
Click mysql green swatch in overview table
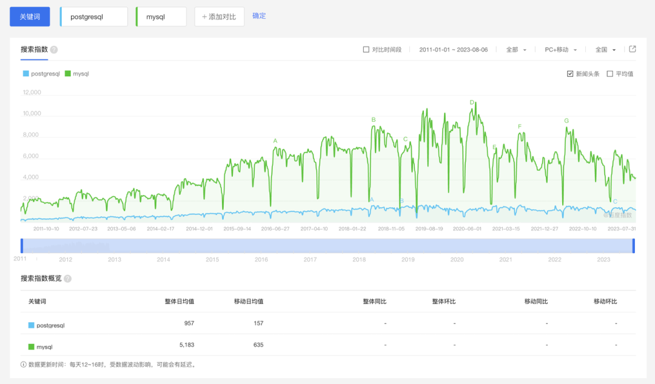[x=32, y=347]
